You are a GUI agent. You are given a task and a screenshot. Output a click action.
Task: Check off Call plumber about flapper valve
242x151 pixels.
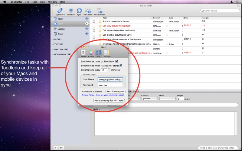coord(94,35)
